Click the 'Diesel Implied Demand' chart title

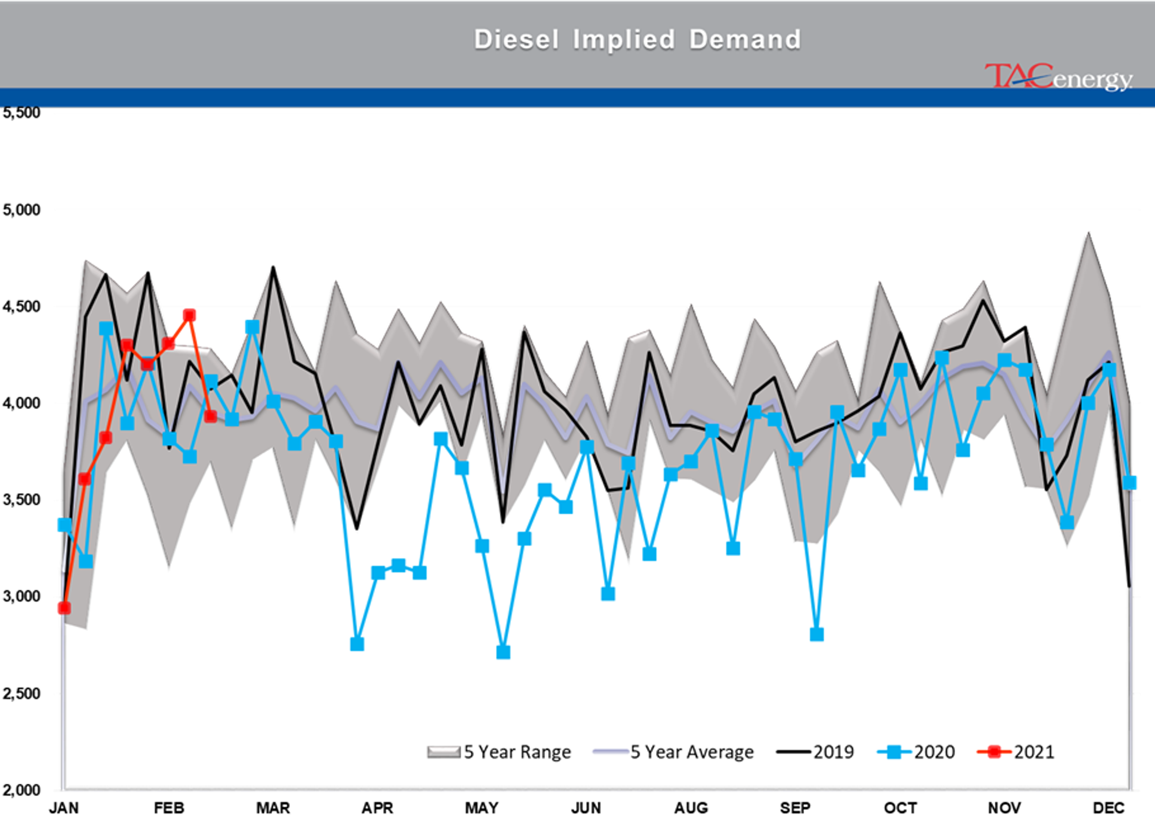click(x=638, y=40)
